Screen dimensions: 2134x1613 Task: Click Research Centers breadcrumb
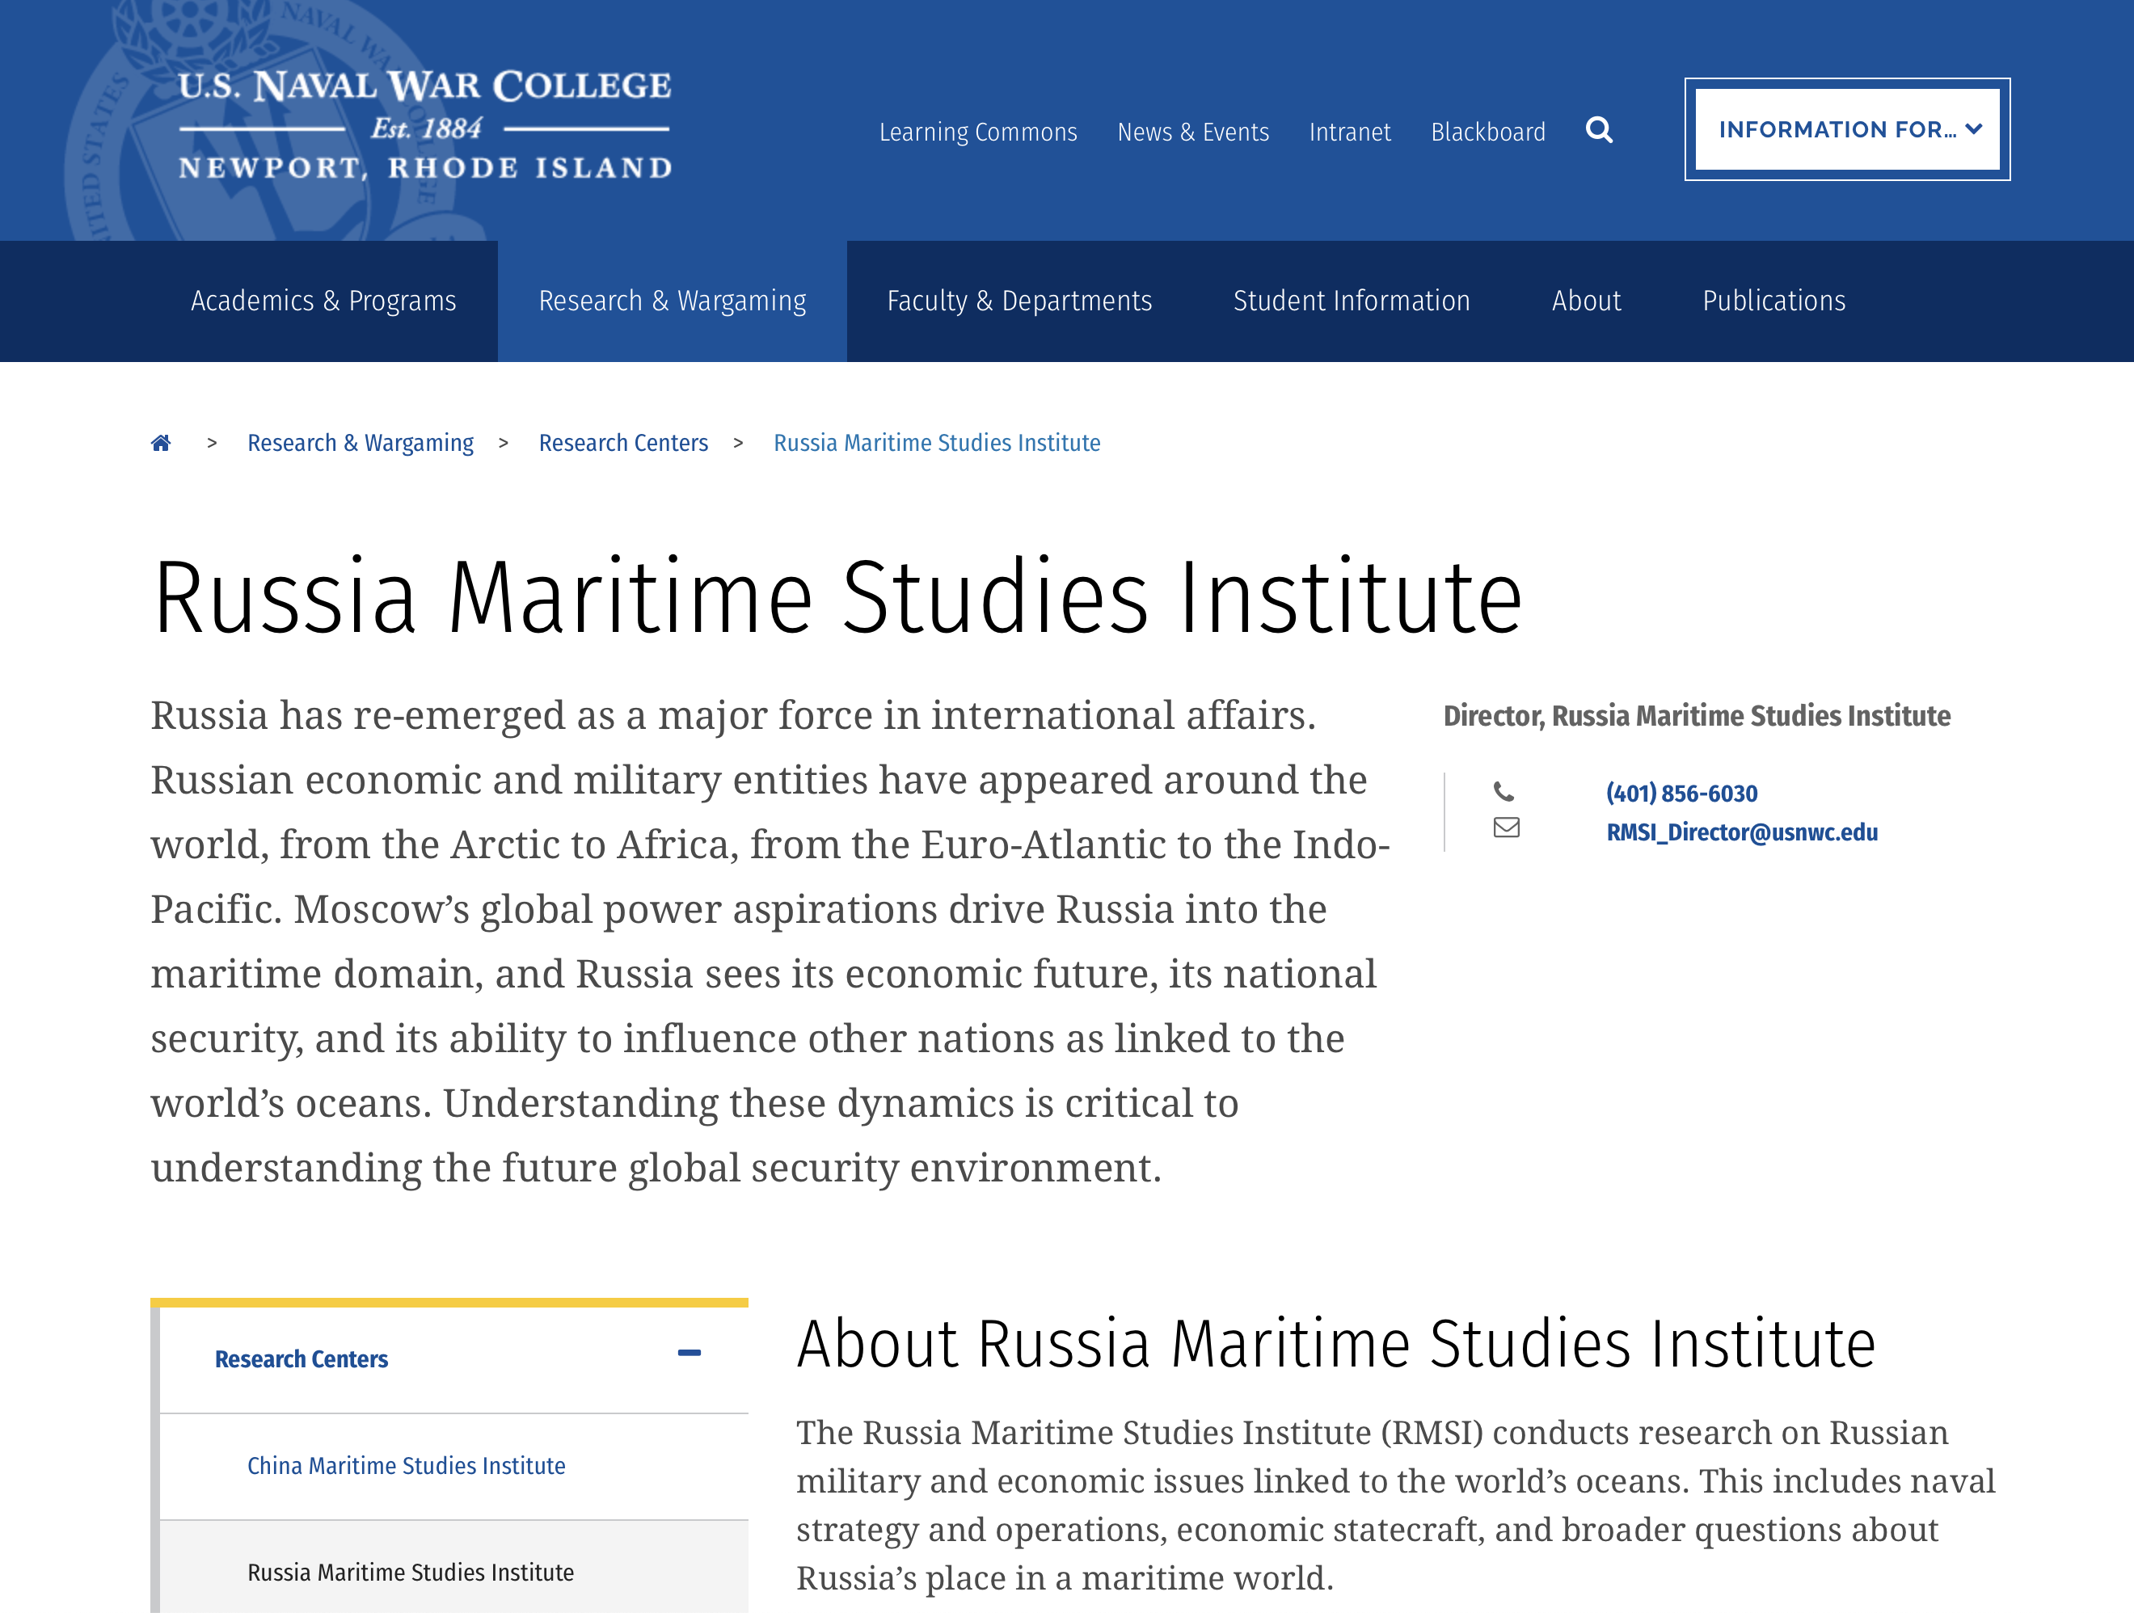pos(622,443)
